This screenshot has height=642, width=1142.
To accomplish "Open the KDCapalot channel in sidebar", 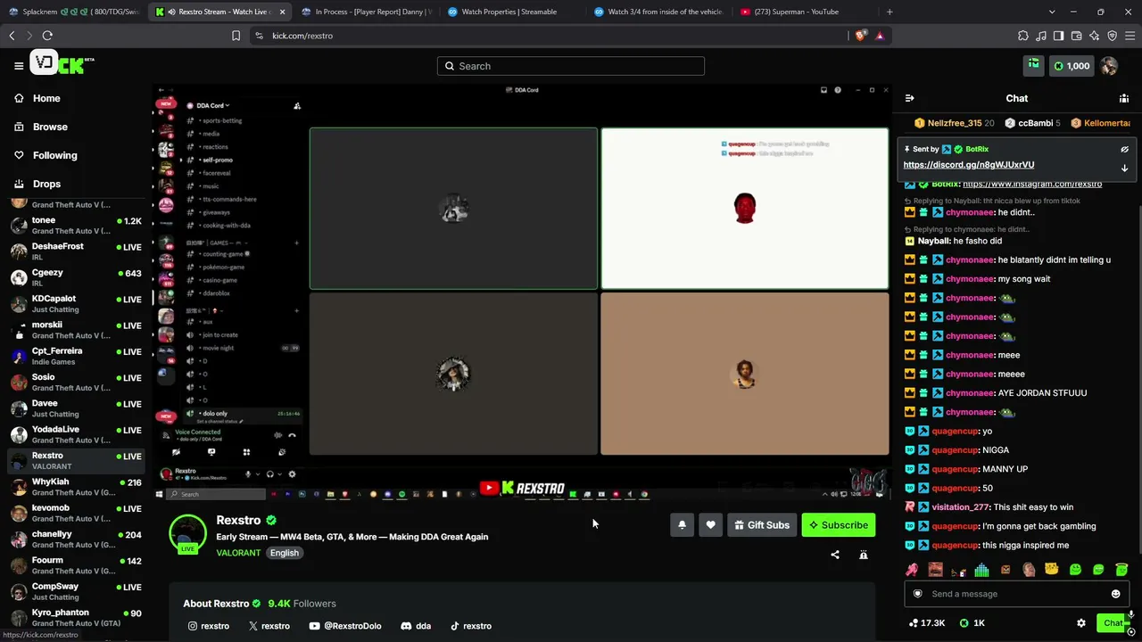I will tap(76, 304).
